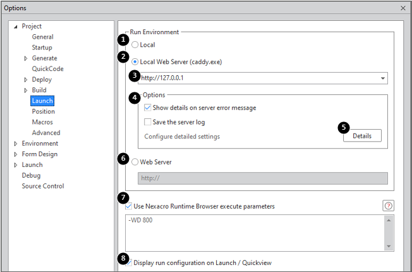Viewport: 412px width, 272px height.
Task: Close the Options dialog
Action: 403,8
